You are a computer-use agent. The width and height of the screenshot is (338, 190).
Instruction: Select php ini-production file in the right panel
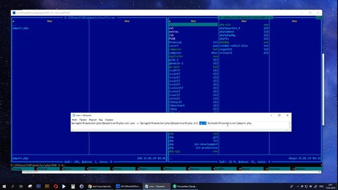pos(193,148)
